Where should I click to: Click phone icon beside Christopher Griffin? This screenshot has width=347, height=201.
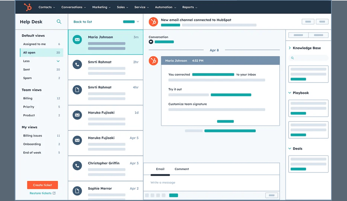pyautogui.click(x=77, y=165)
